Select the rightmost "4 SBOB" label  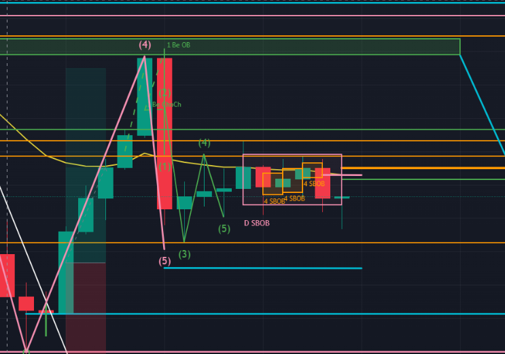pos(314,183)
